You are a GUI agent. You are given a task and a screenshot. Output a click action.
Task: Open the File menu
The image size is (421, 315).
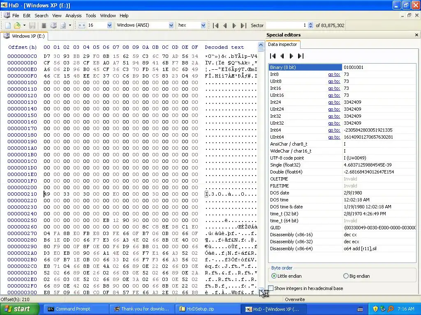tap(16, 16)
